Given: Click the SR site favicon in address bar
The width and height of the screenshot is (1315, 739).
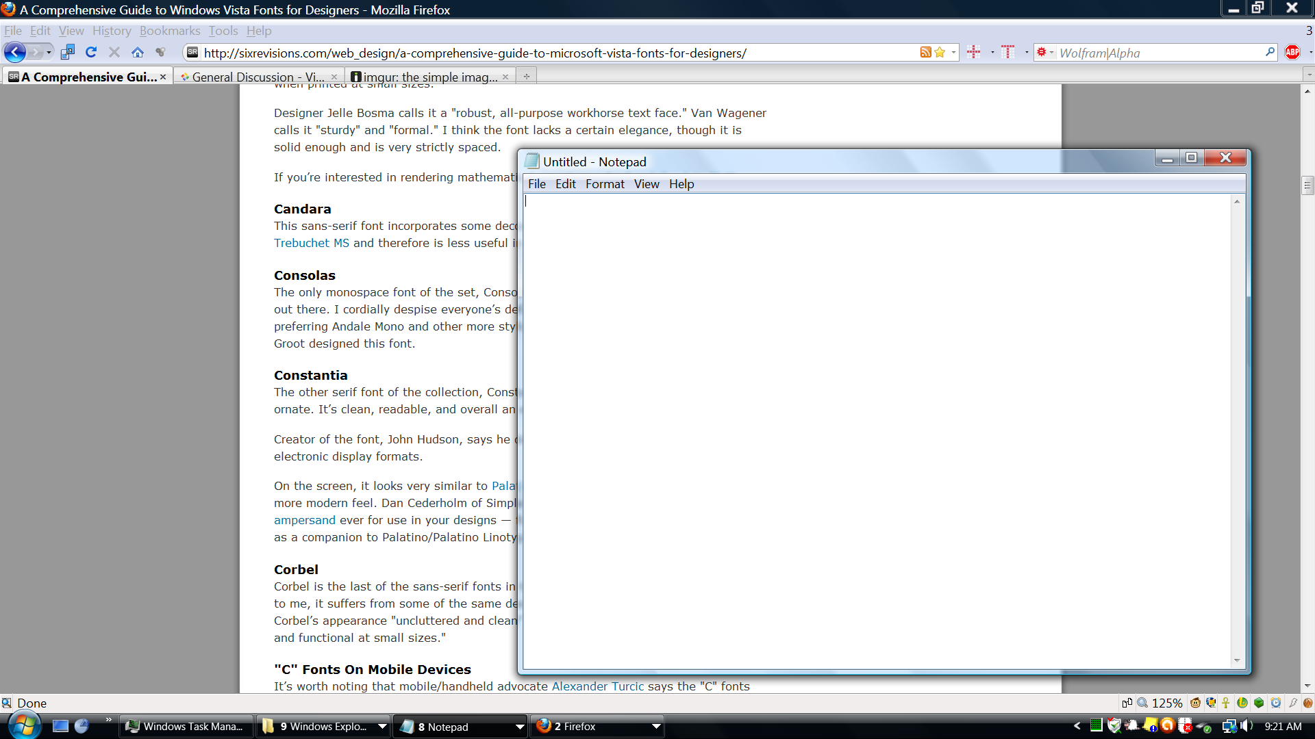Looking at the screenshot, I should (192, 53).
